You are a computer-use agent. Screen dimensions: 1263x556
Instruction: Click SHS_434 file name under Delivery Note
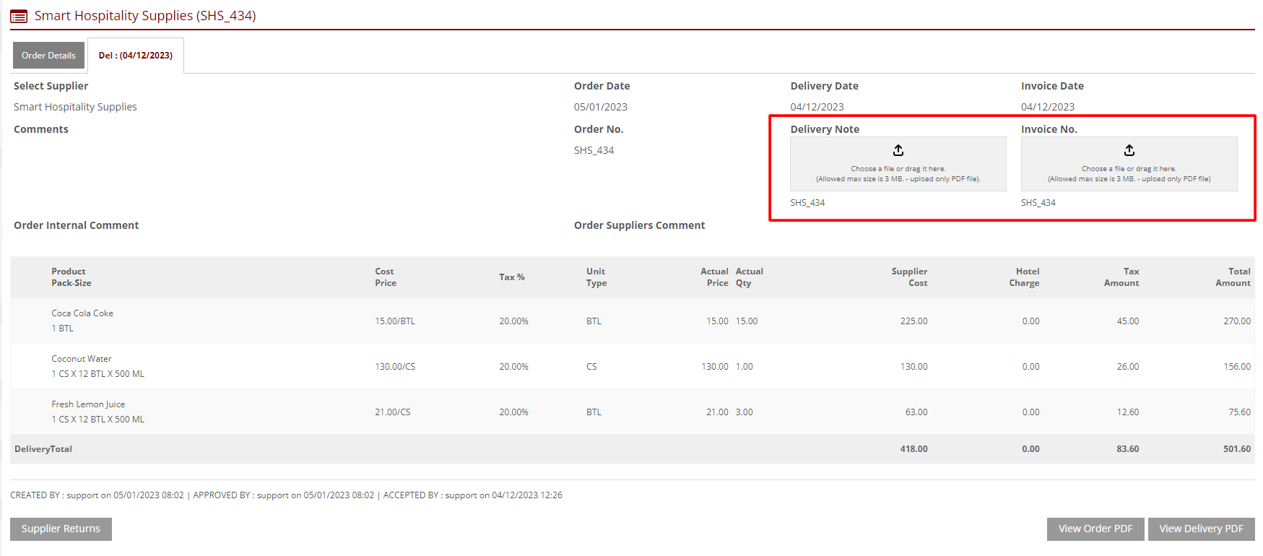pos(807,203)
